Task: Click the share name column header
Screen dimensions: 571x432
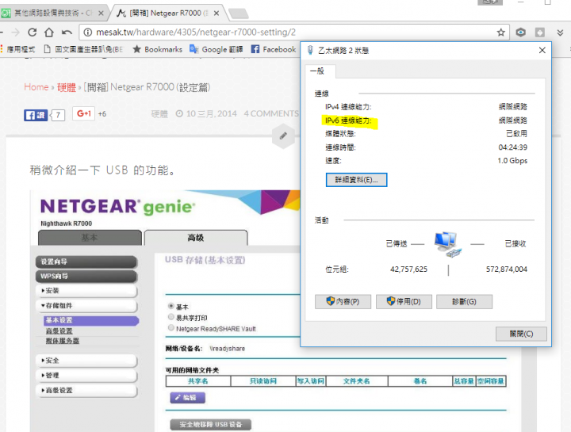Action: [198, 381]
